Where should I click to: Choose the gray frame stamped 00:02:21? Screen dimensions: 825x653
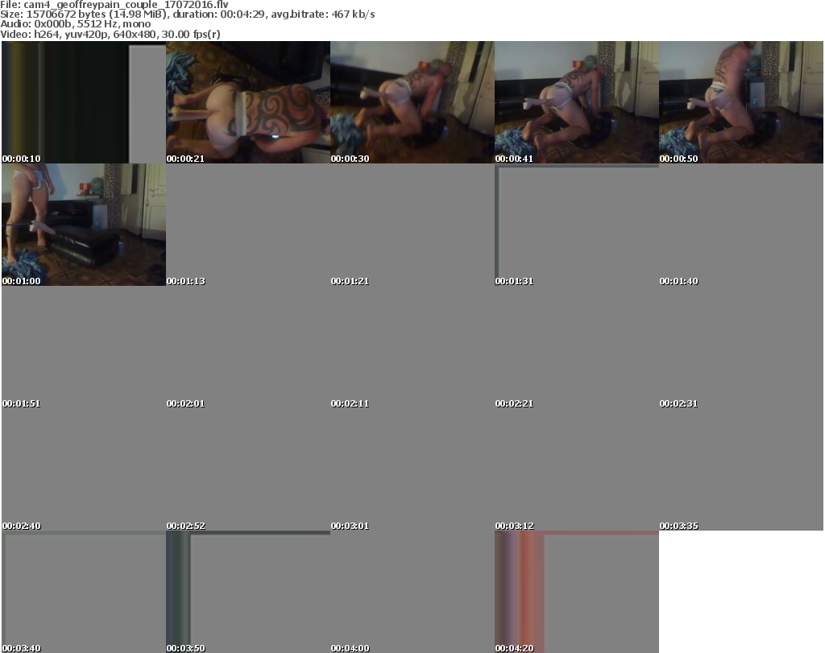(577, 347)
